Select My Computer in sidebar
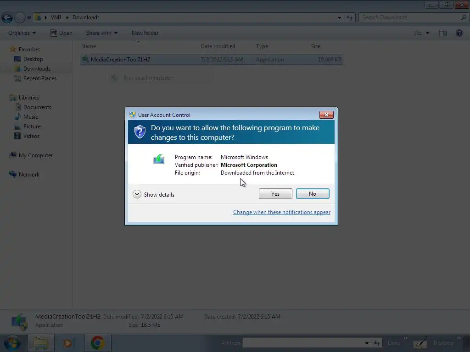Screen dimensions: 470x352 36,155
